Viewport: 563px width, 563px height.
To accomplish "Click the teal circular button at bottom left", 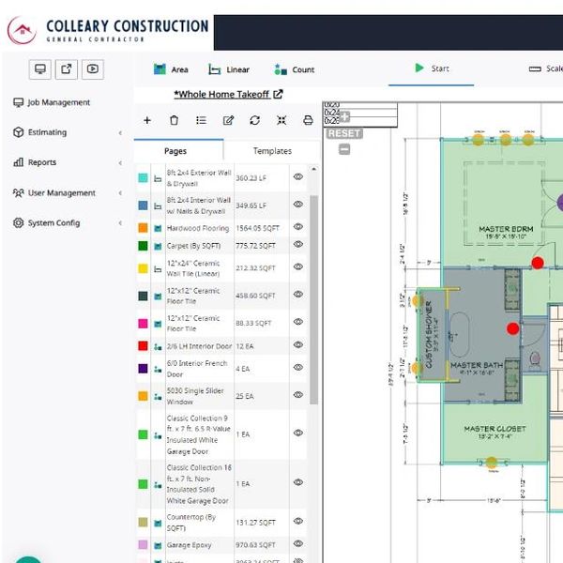I will pos(29,560).
